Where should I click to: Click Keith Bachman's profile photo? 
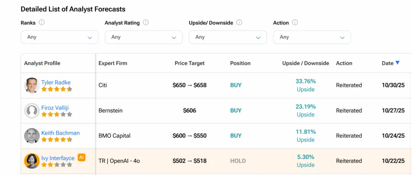coord(31,136)
